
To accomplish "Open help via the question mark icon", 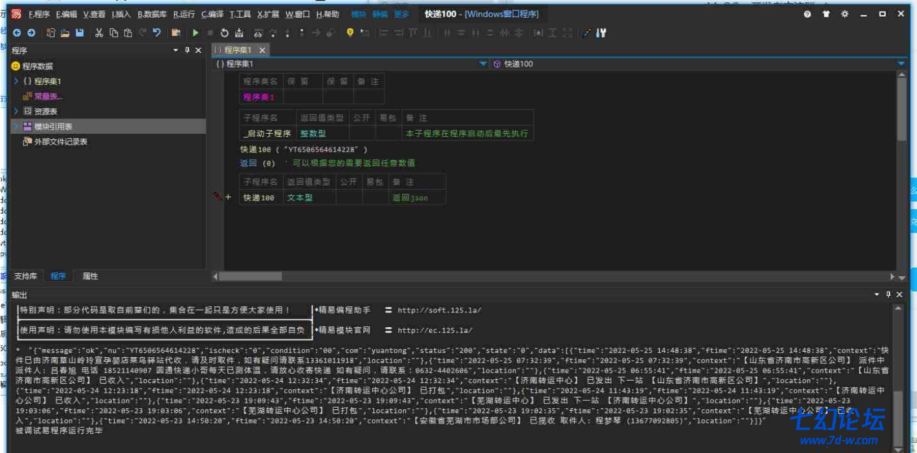I will point(807,14).
